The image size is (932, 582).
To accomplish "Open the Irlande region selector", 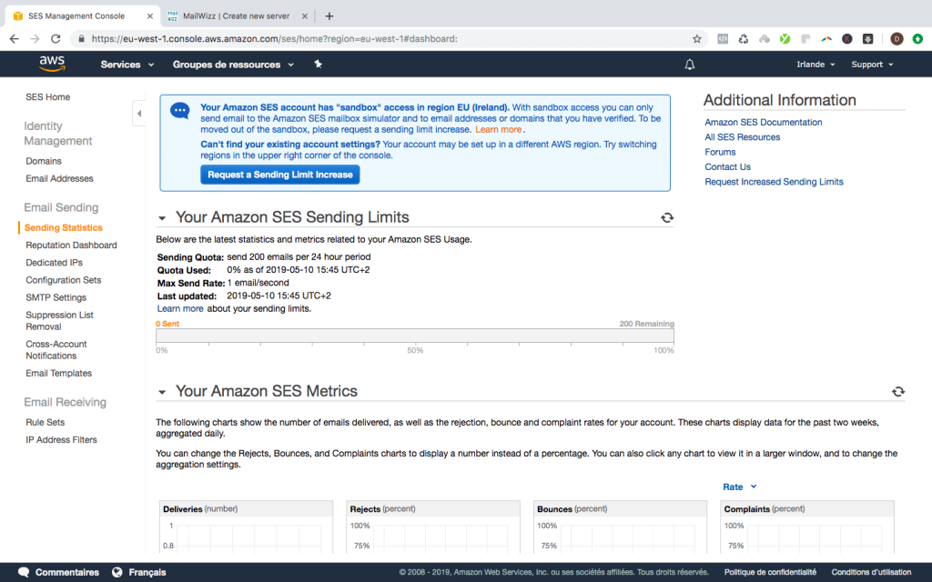I will [x=816, y=65].
